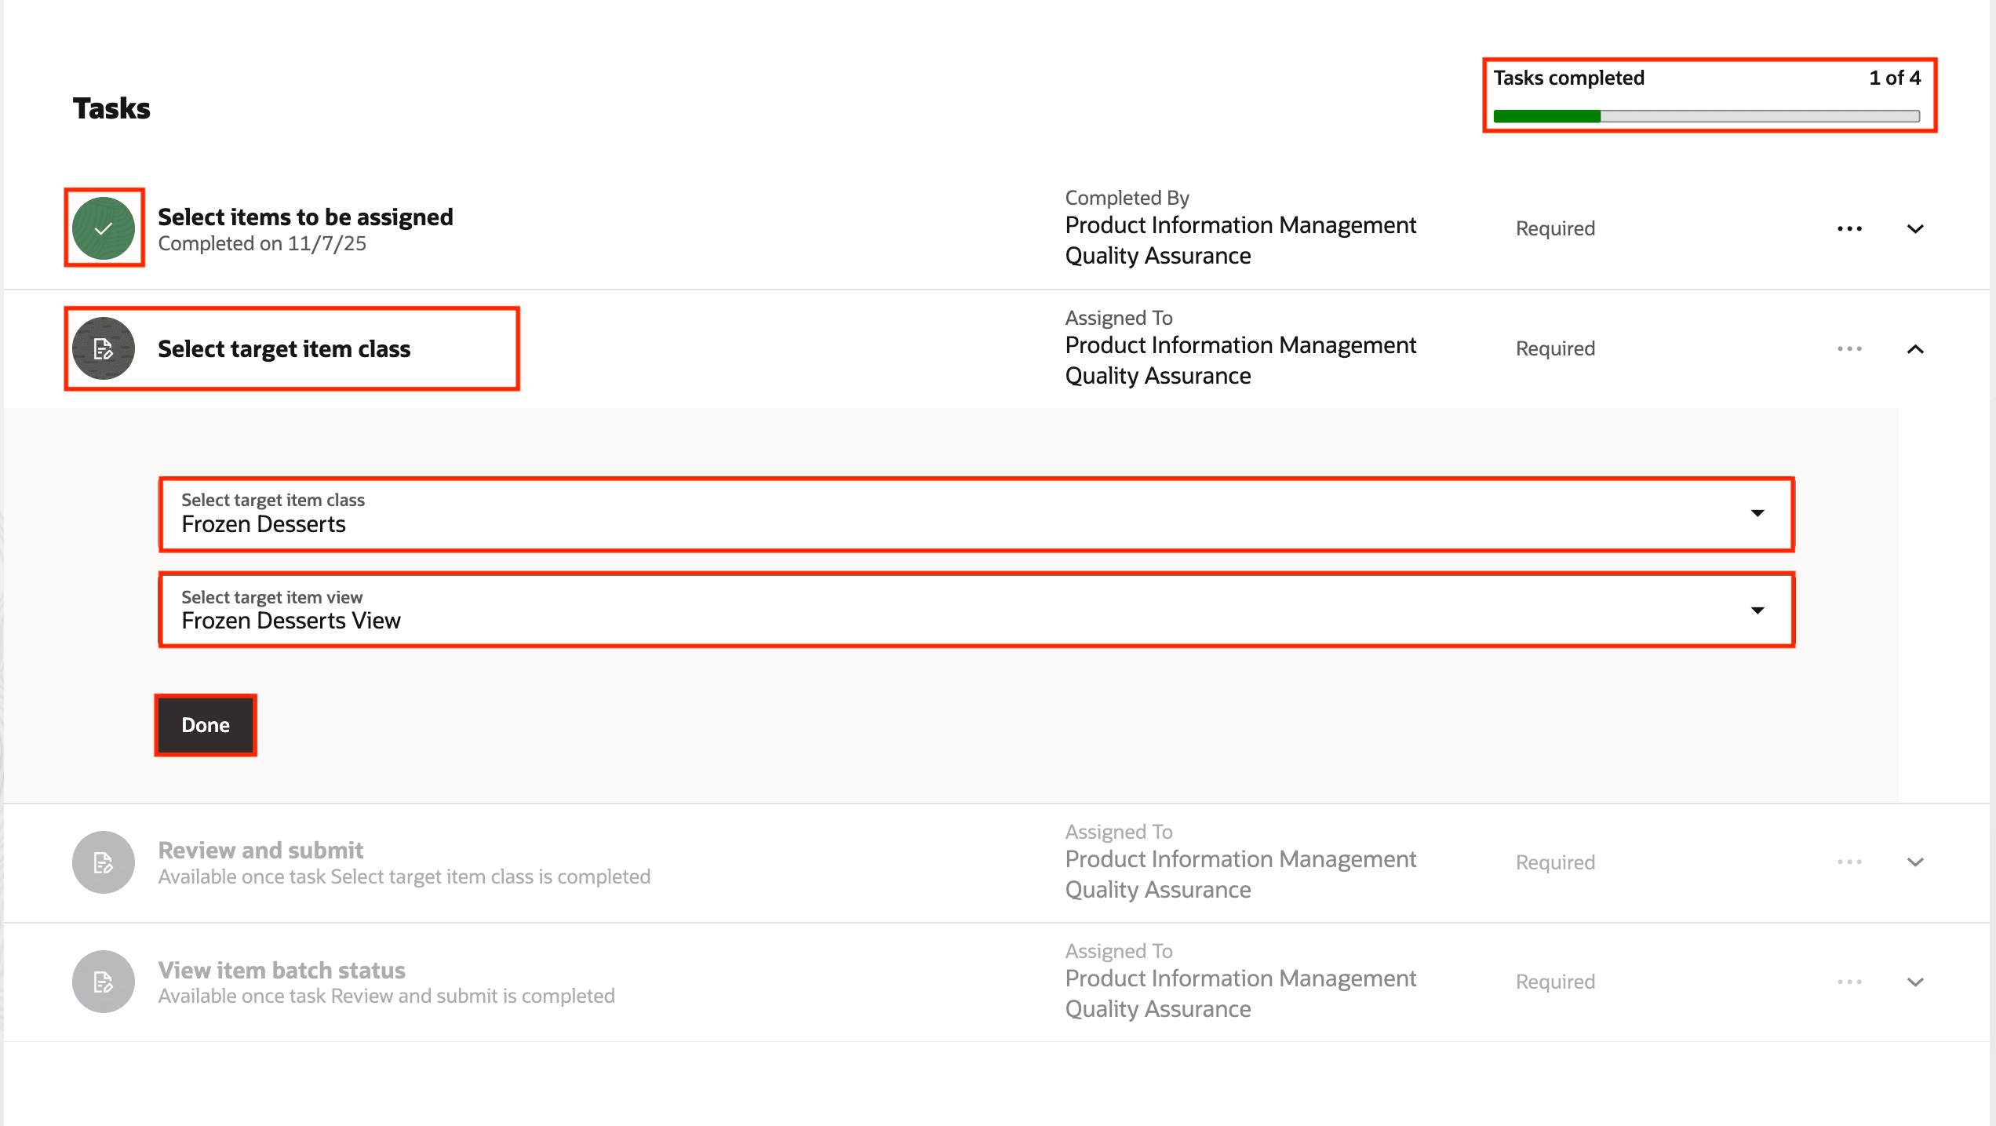Click the Tasks completed progress bar
The height and width of the screenshot is (1126, 1996).
coord(1706,116)
